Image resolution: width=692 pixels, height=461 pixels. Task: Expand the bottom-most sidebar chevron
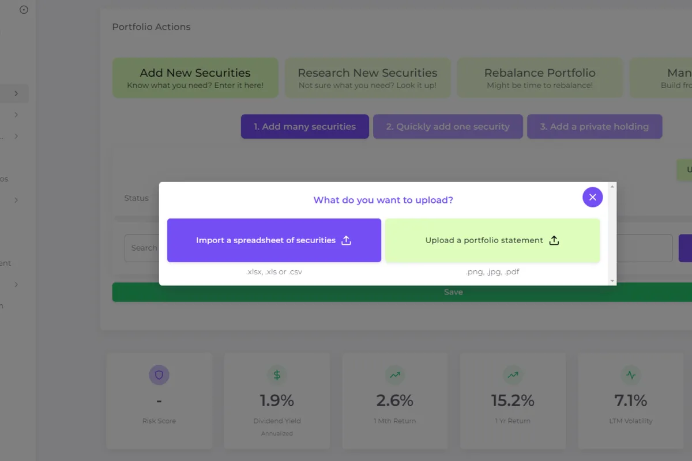point(16,285)
